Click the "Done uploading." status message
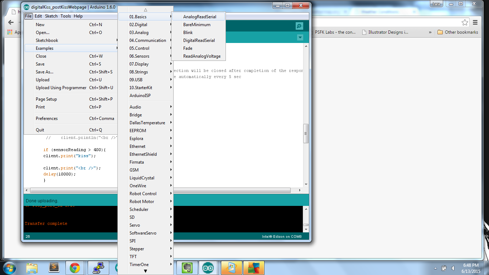Viewport: 489px width, 275px height. pos(42,201)
